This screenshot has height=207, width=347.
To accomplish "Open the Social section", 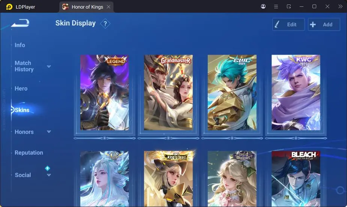I will pyautogui.click(x=23, y=175).
